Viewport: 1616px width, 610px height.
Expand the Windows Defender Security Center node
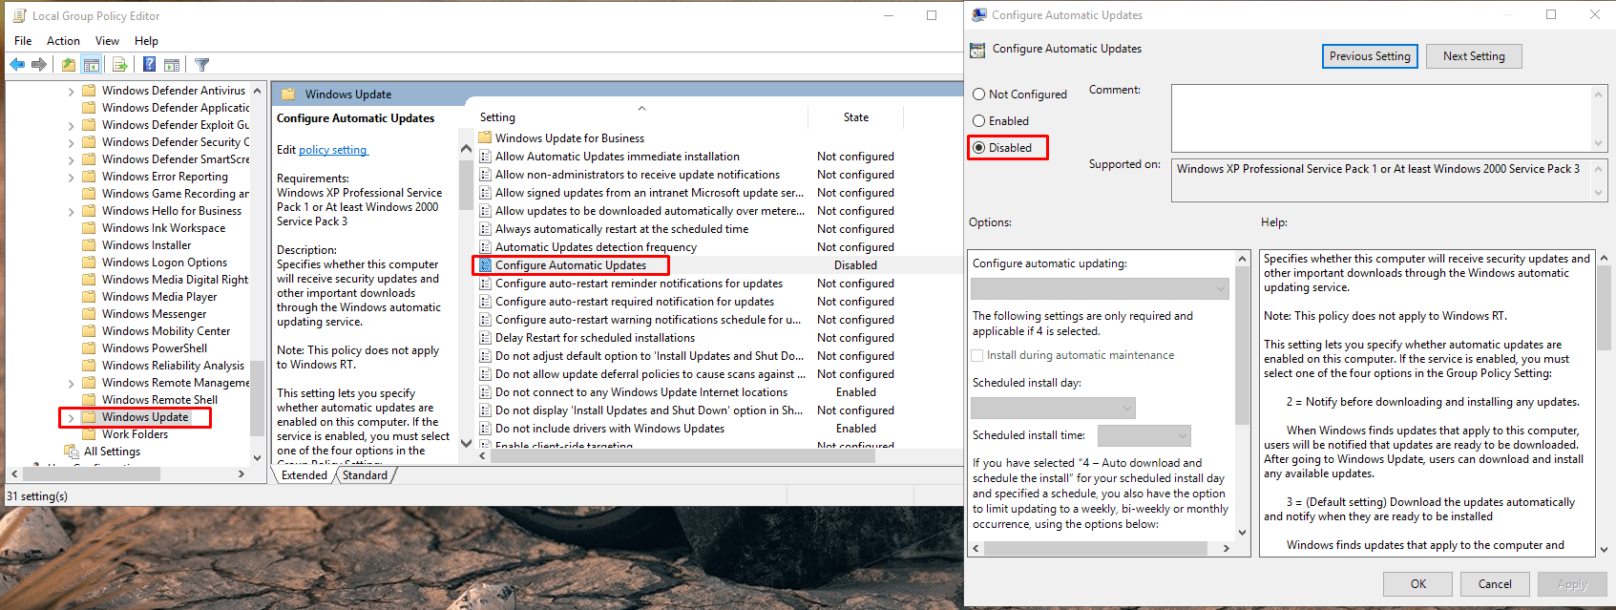[71, 143]
